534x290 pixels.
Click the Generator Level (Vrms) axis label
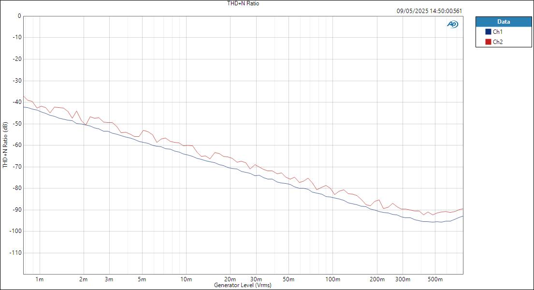[x=243, y=285]
